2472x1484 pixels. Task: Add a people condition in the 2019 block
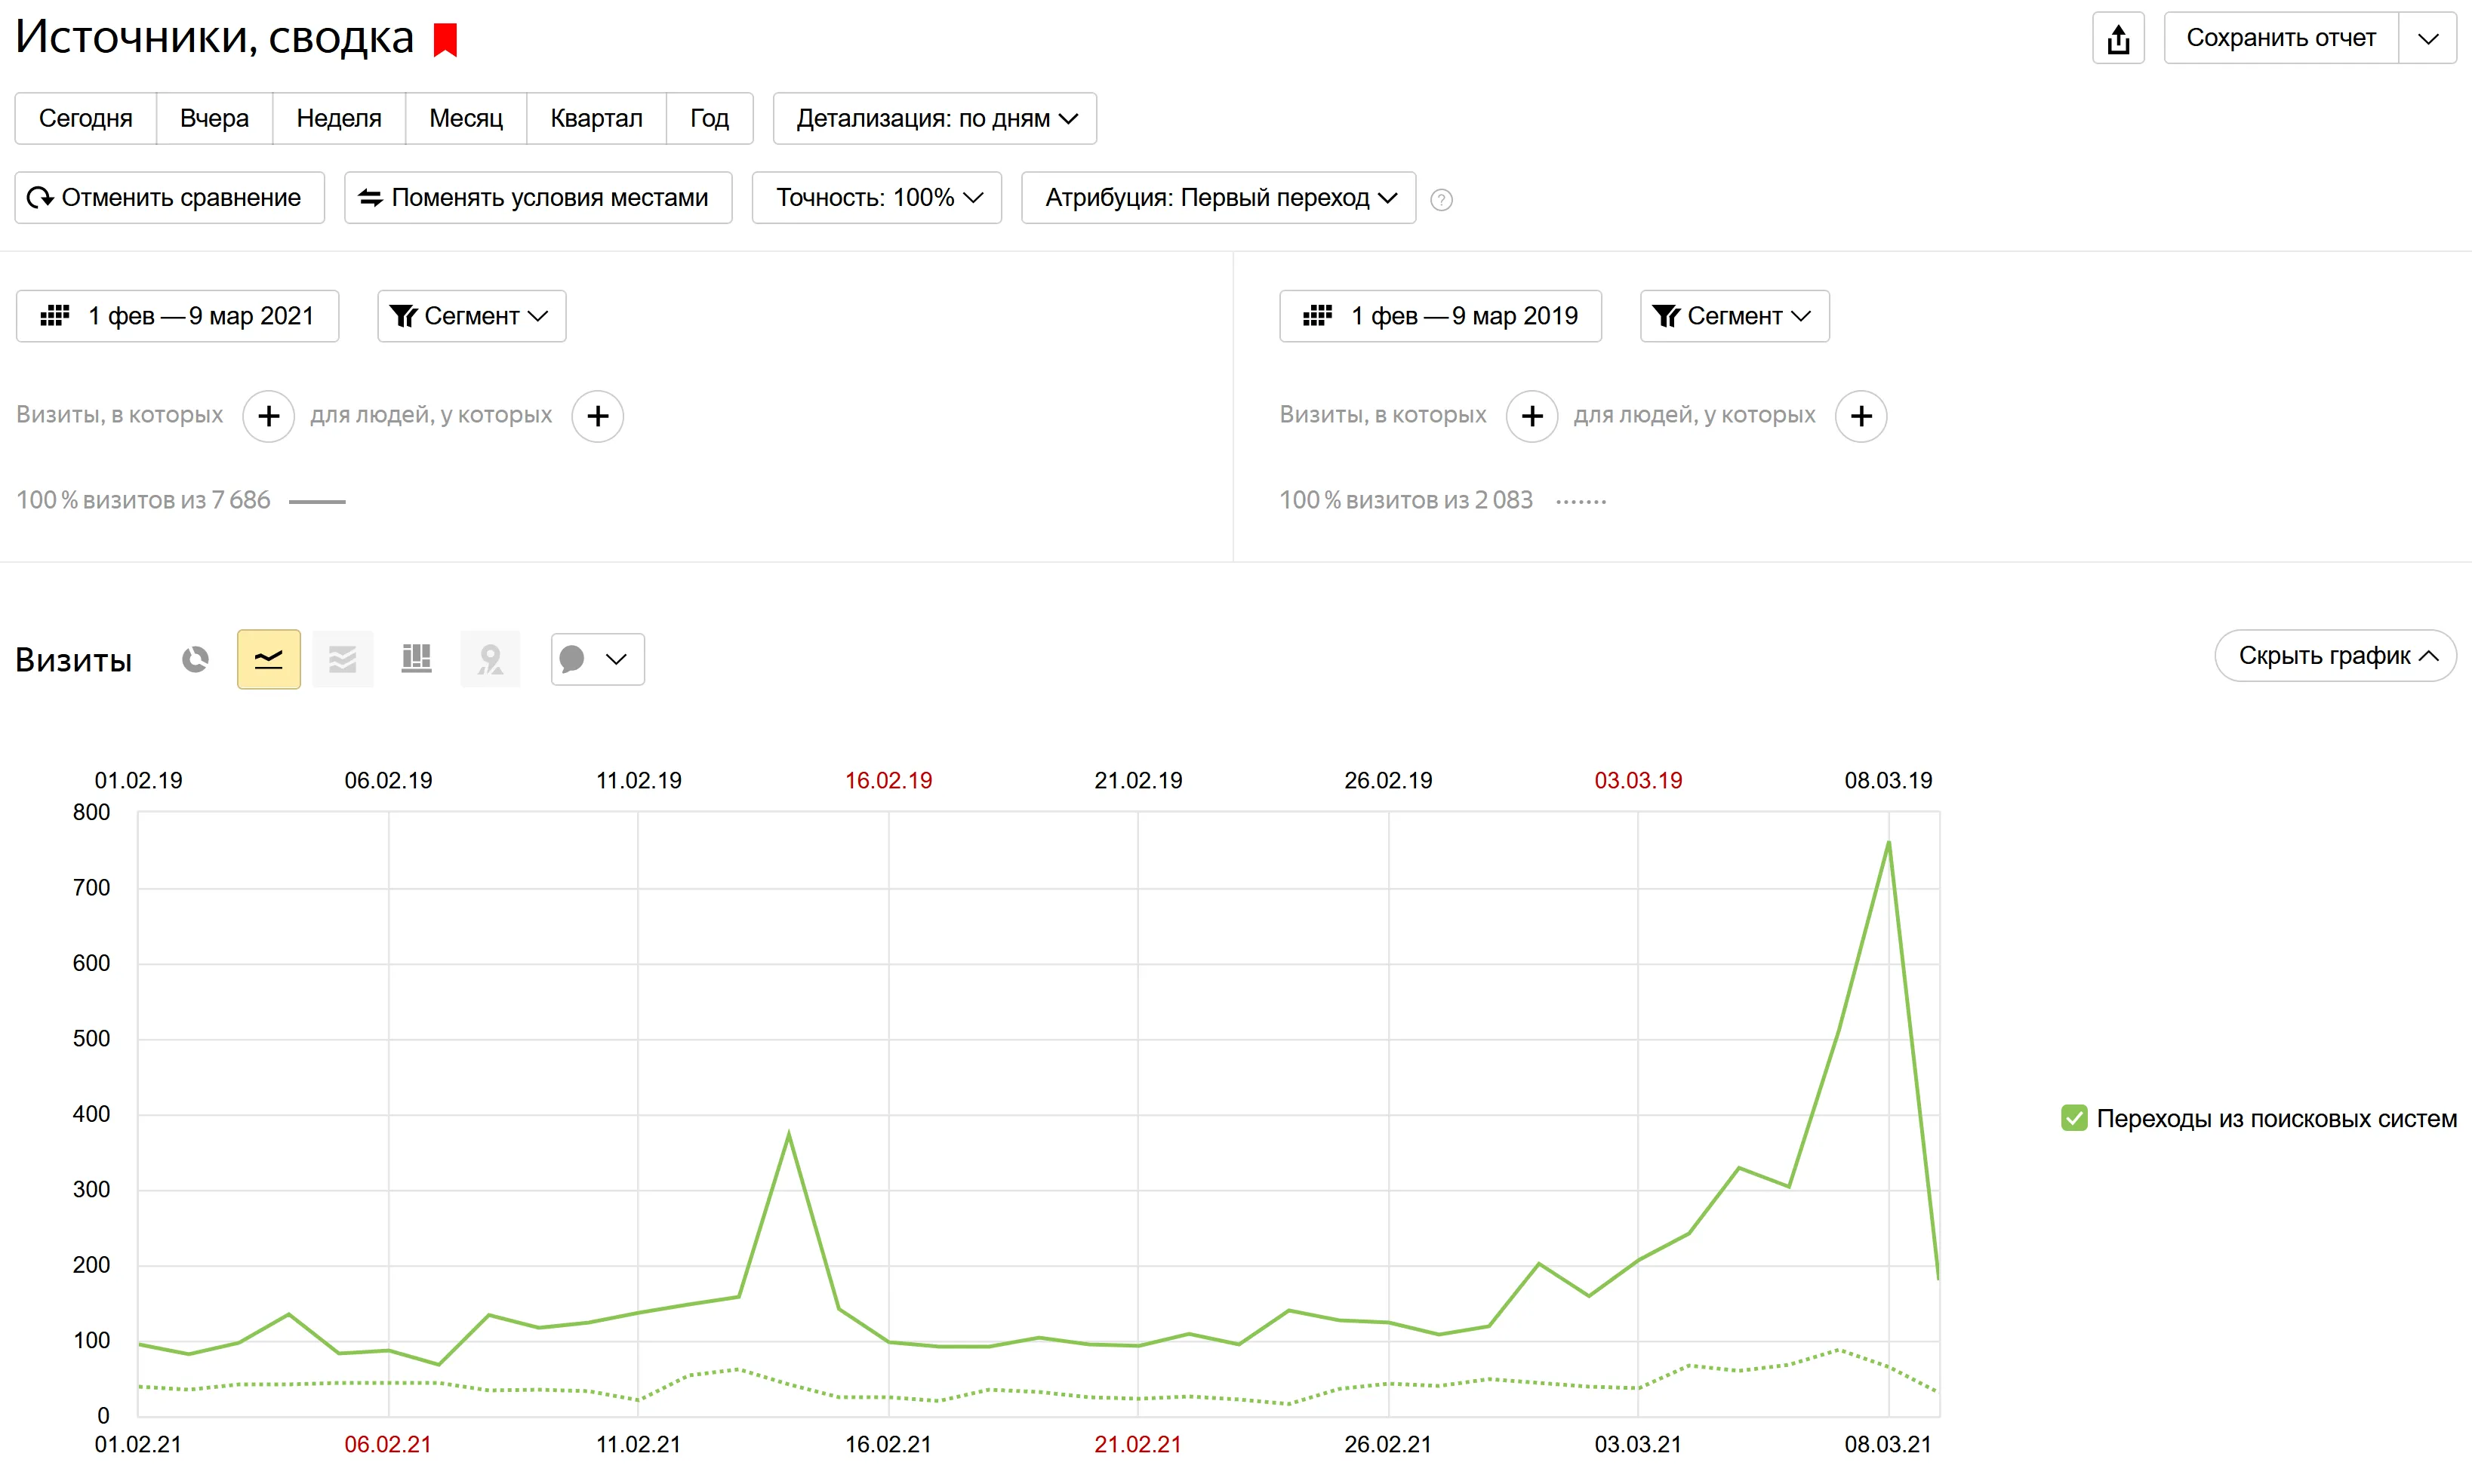point(1861,415)
